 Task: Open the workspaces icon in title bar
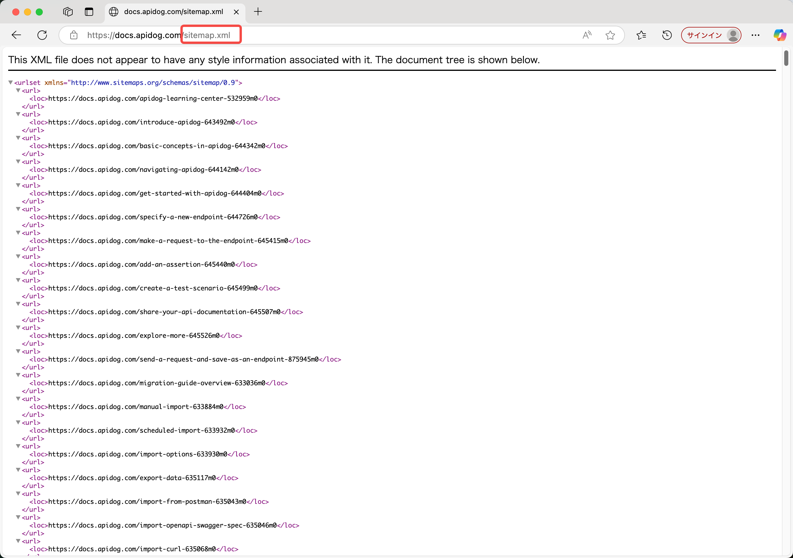point(68,12)
